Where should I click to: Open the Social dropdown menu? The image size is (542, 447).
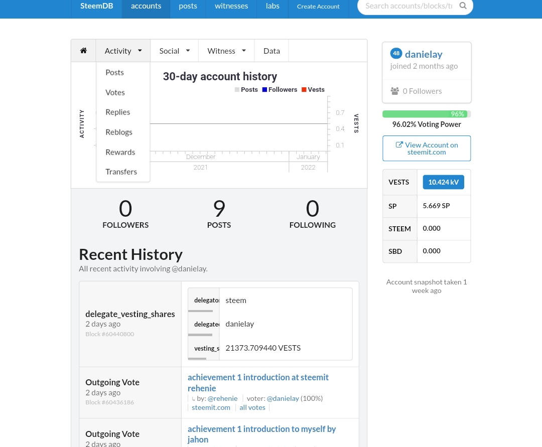175,51
